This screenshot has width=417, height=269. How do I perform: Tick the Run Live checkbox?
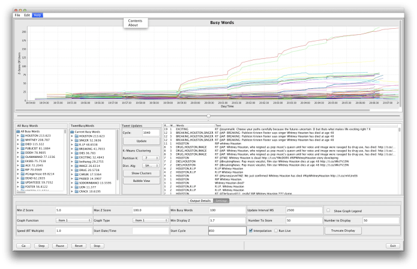click(x=276, y=231)
